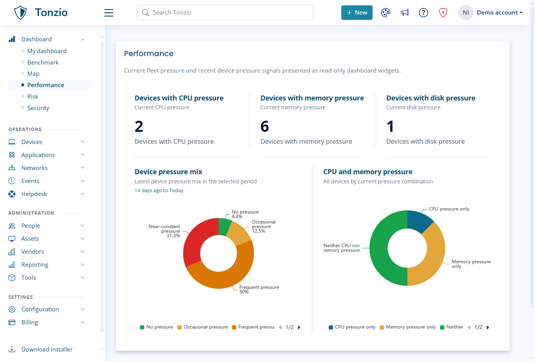Click the Helpdesk lifebuoy icon
535x361 pixels.
pos(12,194)
